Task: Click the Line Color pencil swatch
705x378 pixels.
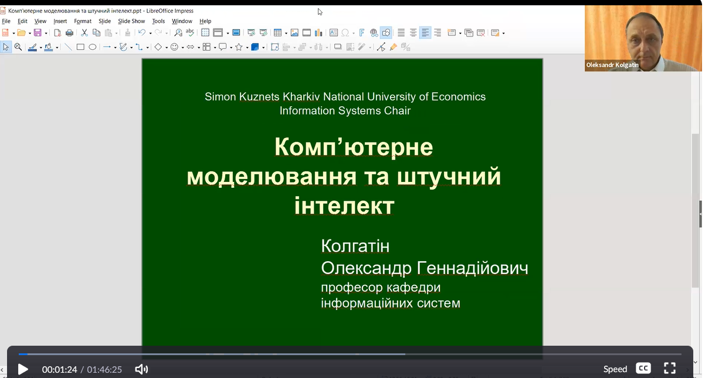Action: coord(33,47)
